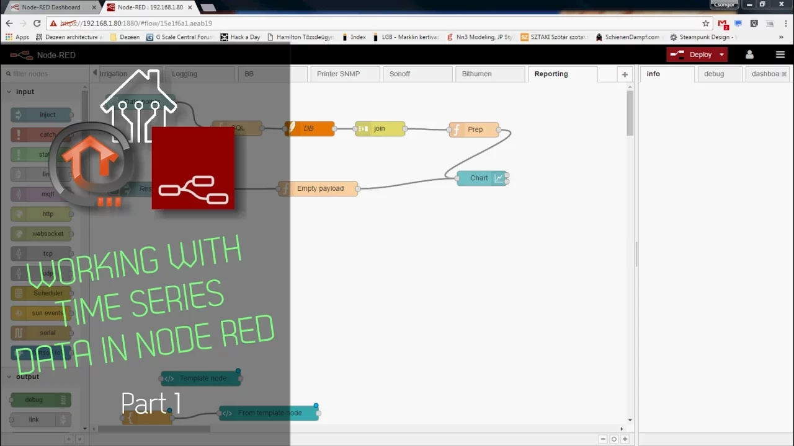Pick the websocket node in palette
This screenshot has width=794, height=446.
[x=42, y=234]
